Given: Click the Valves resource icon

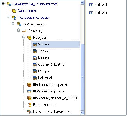Looking at the screenshot, I should pos(35,44).
